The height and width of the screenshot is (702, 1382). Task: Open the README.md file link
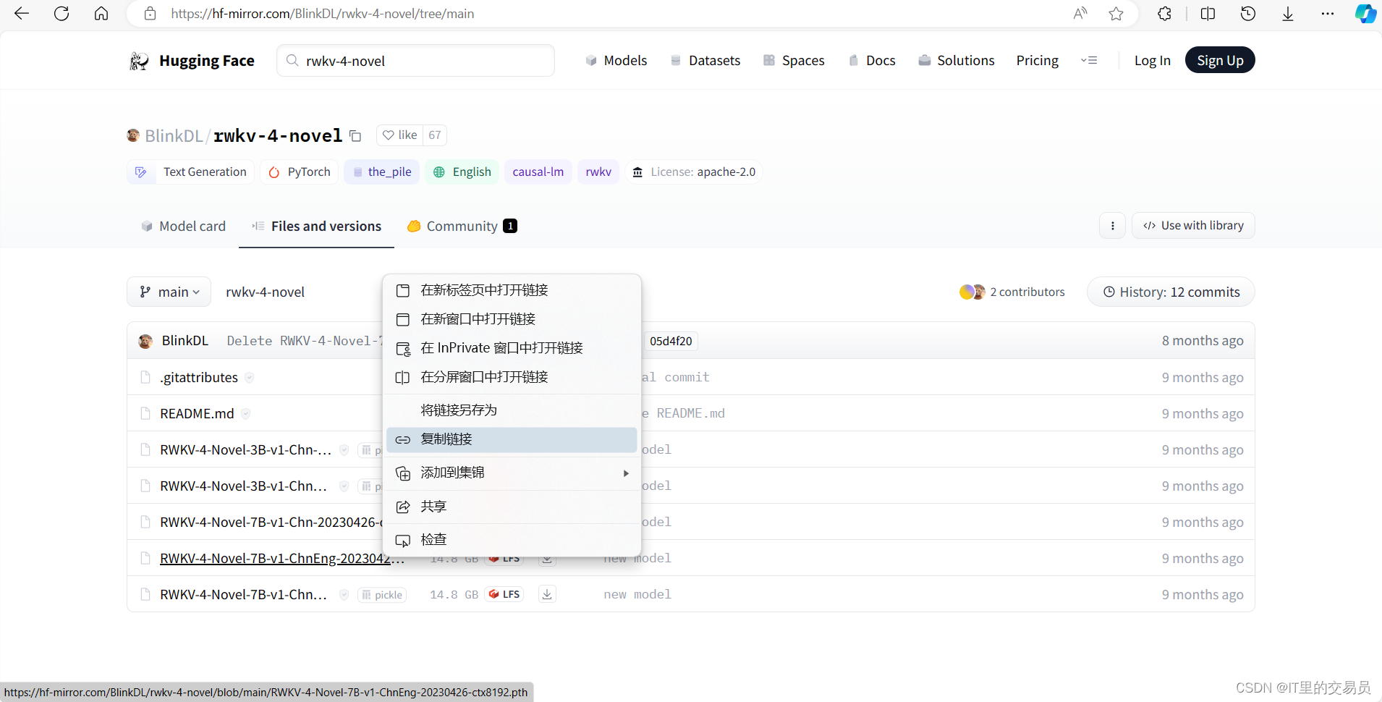point(196,413)
